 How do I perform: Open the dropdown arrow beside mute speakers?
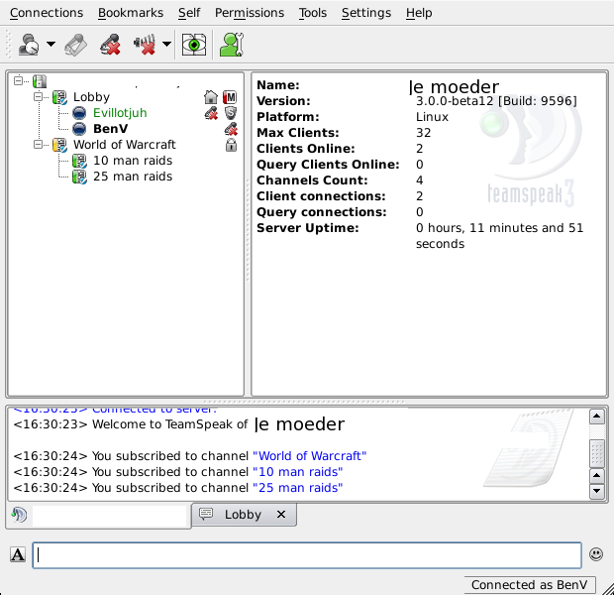point(166,44)
